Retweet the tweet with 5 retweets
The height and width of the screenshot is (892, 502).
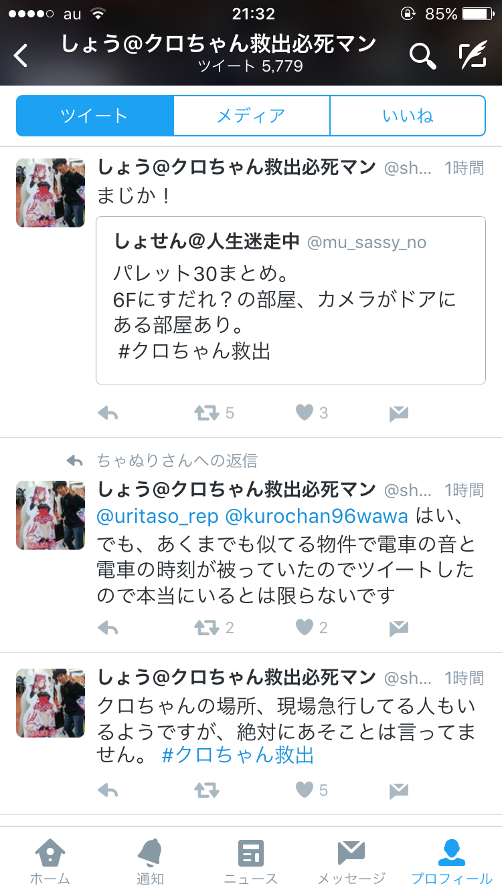(x=207, y=413)
